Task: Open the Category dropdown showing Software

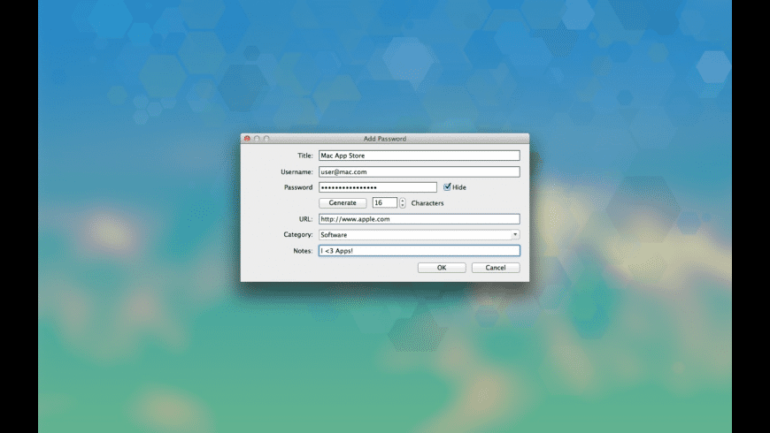Action: tap(419, 235)
